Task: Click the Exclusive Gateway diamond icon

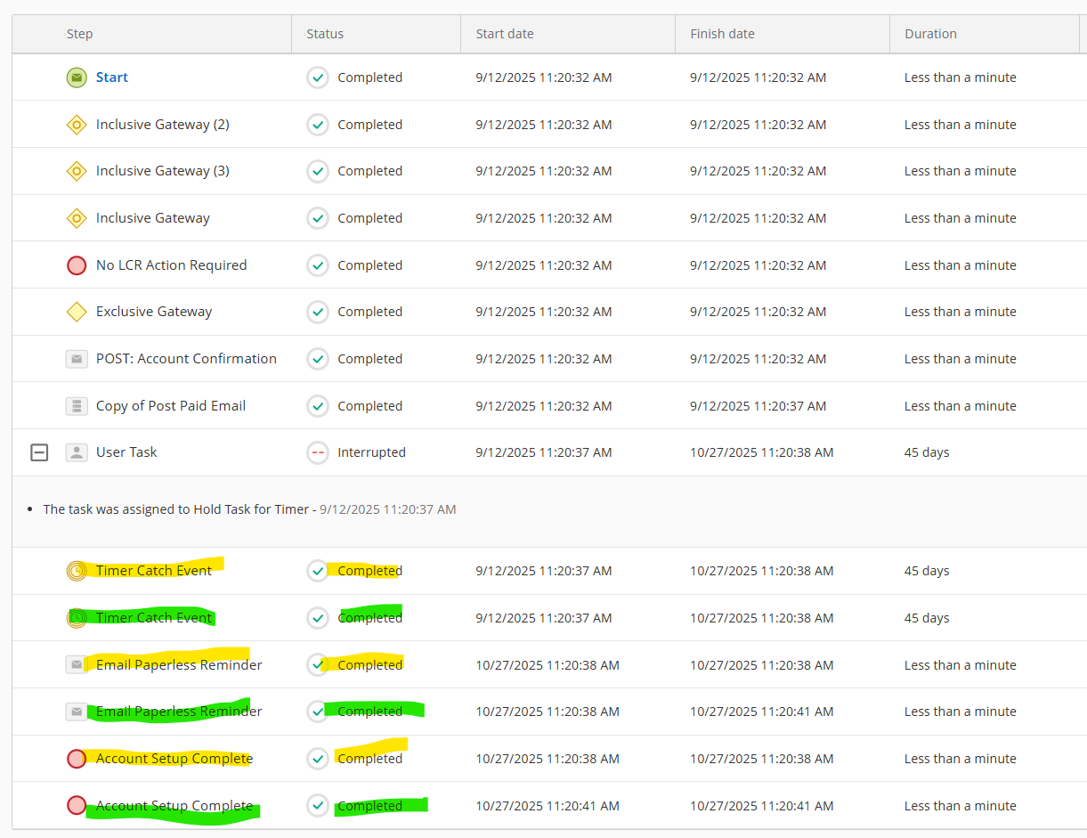Action: pos(77,312)
